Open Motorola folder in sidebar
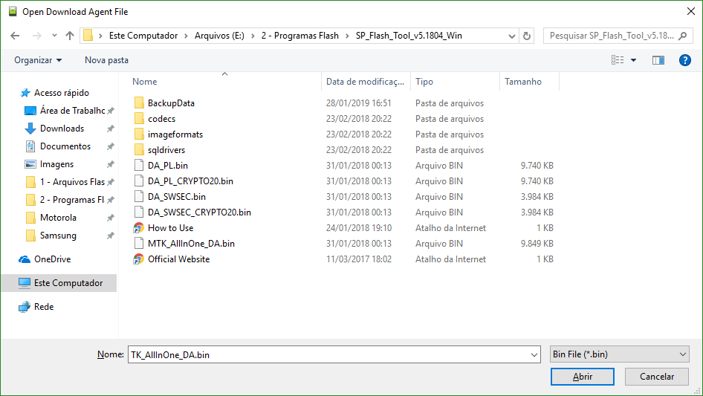703x396 pixels. click(58, 218)
